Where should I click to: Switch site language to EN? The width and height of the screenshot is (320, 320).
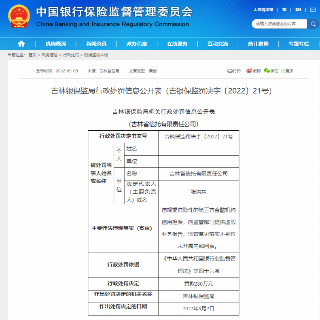298,9
